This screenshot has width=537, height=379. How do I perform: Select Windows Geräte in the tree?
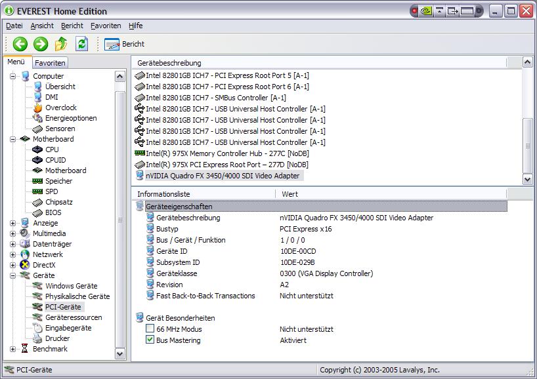coord(72,286)
